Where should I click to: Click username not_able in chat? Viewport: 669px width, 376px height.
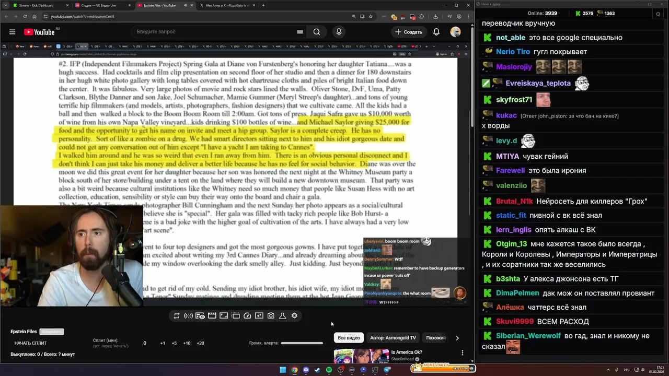pos(511,38)
